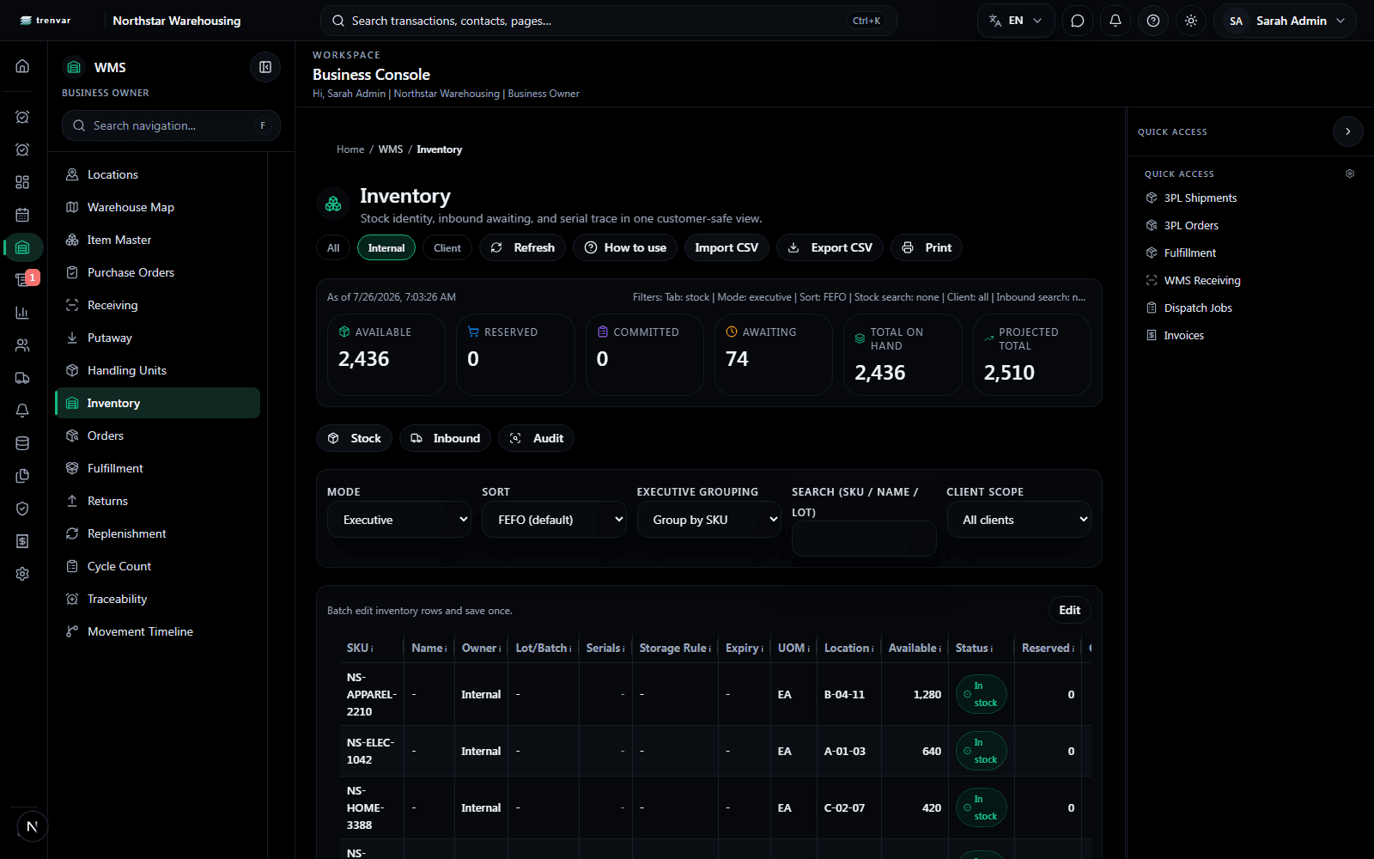Collapse the WMS sidebar panel icon
Viewport: 1374px width, 859px height.
click(265, 67)
